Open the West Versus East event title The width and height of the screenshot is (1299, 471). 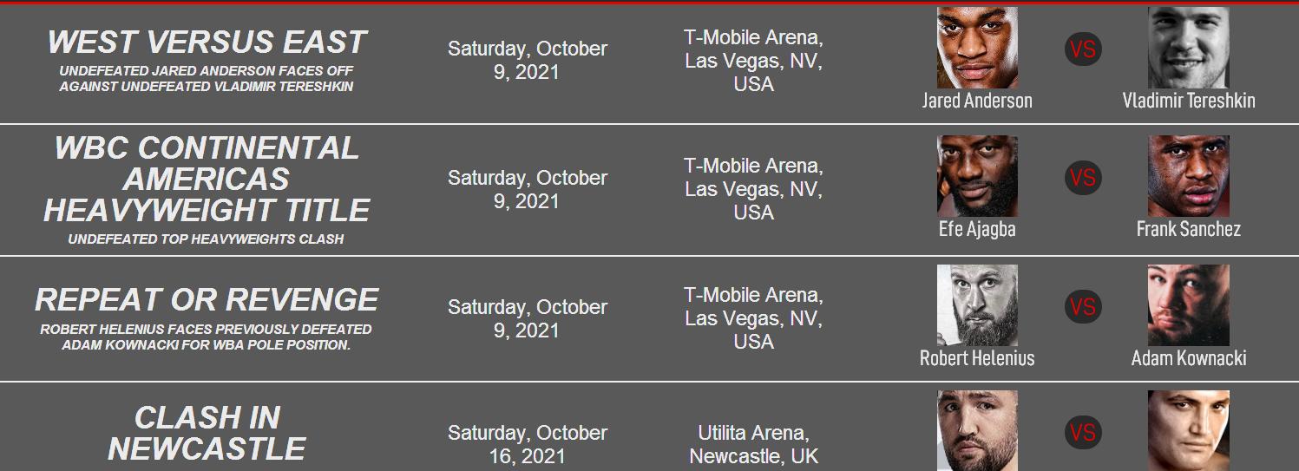(x=207, y=43)
